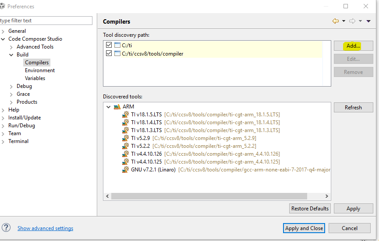
Task: Click the back navigation arrow icon
Action: [x=336, y=21]
